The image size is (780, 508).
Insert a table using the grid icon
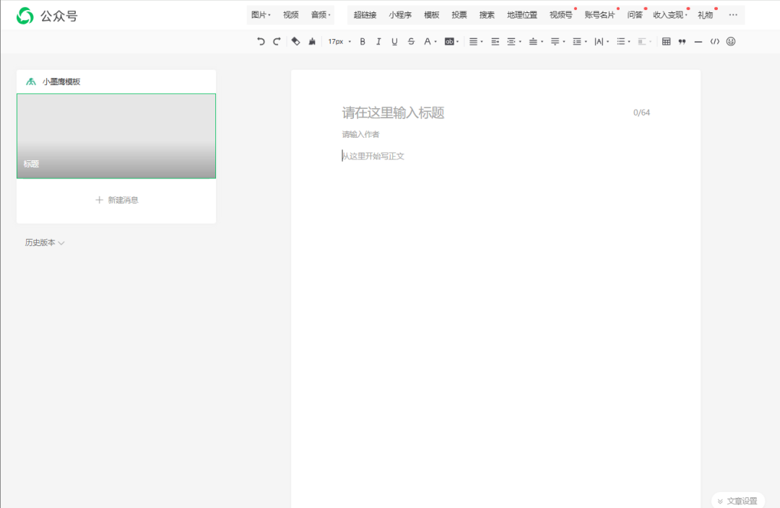tap(666, 42)
